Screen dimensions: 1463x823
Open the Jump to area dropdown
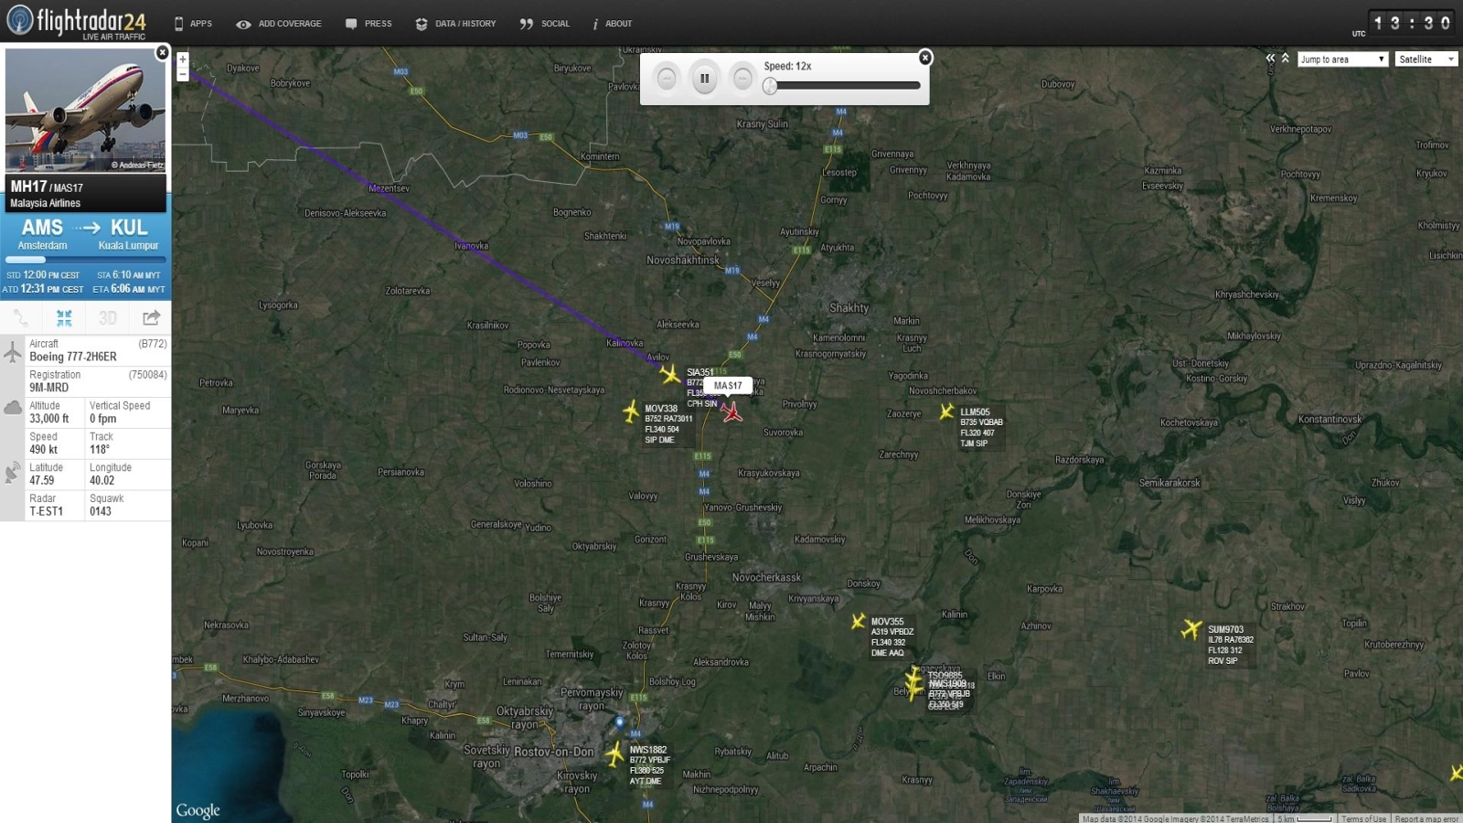pos(1341,59)
